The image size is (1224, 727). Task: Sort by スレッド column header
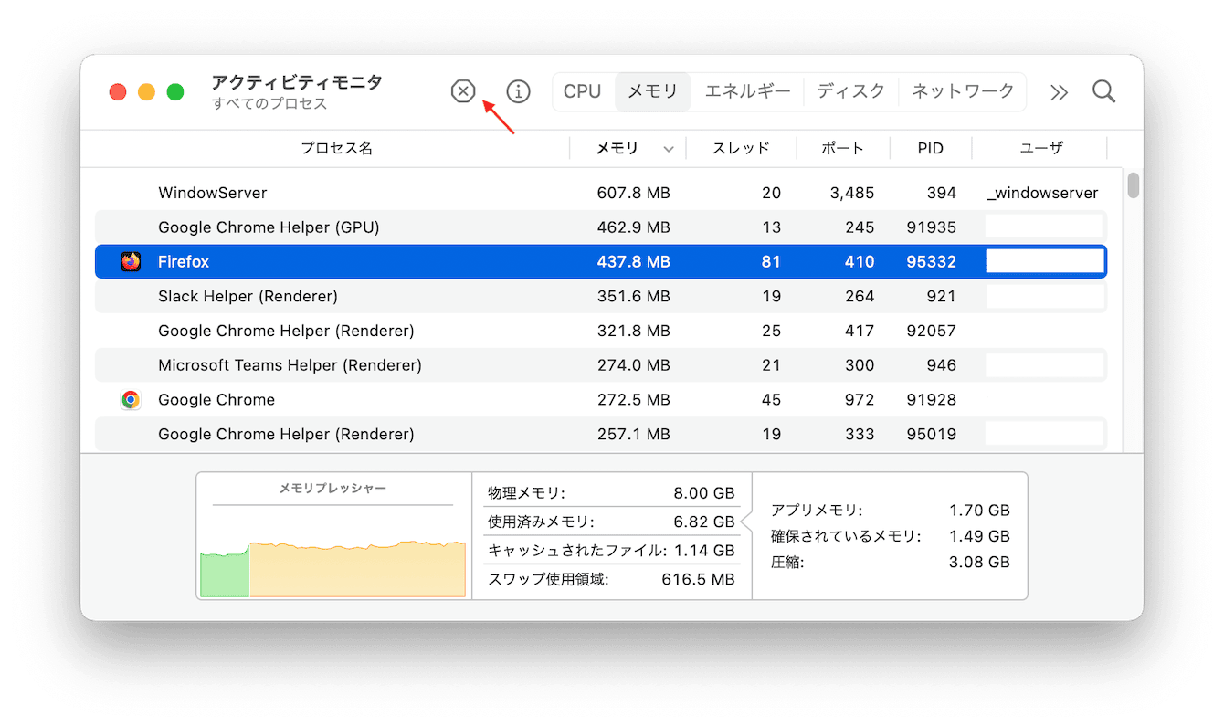[x=741, y=148]
